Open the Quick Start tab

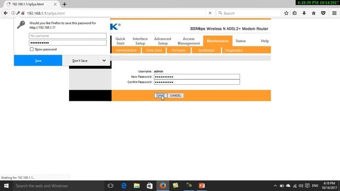point(120,41)
